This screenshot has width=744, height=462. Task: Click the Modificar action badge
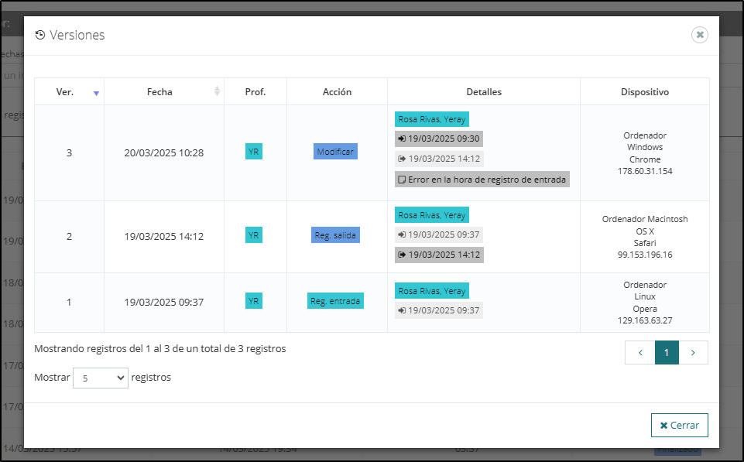335,152
